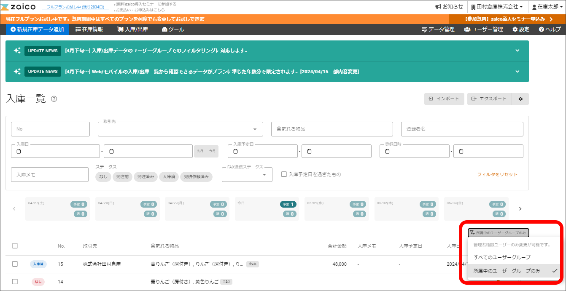Toggle the 発注前 status chip

122,177
